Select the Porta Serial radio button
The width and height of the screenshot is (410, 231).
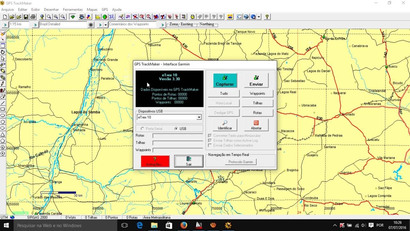pos(143,129)
